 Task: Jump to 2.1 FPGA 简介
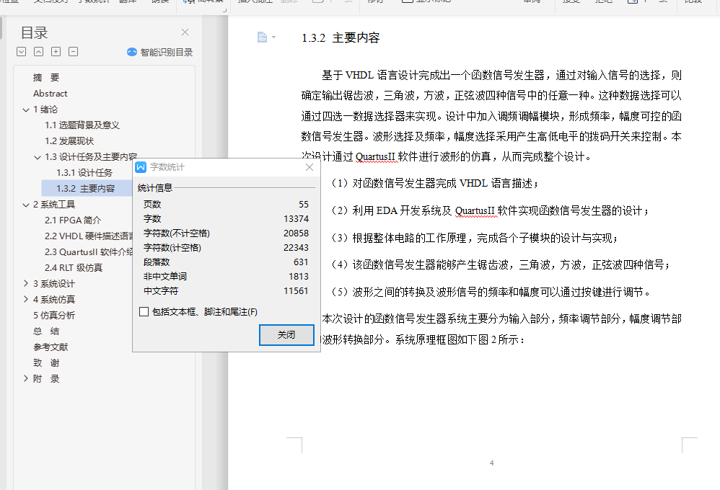[73, 220]
